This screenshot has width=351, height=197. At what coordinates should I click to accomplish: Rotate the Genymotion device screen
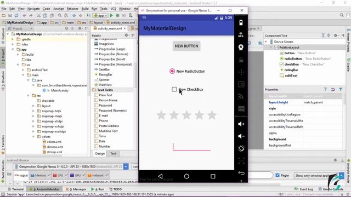pyautogui.click(x=241, y=148)
